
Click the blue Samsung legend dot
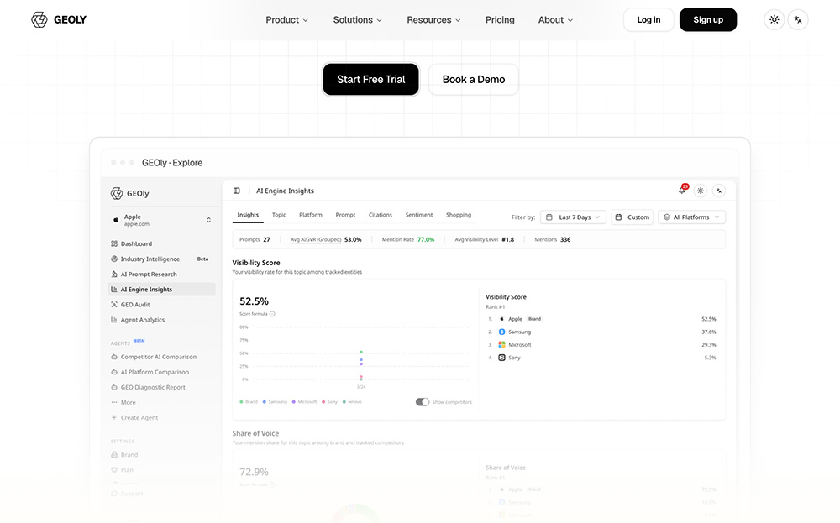click(x=265, y=402)
